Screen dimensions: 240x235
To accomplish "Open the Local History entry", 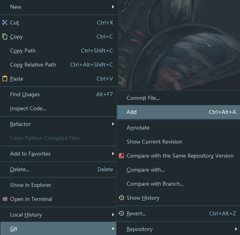I will [58, 215].
